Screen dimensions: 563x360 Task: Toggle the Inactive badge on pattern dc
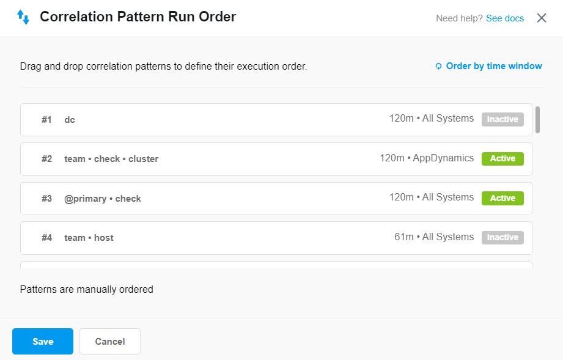(x=502, y=119)
